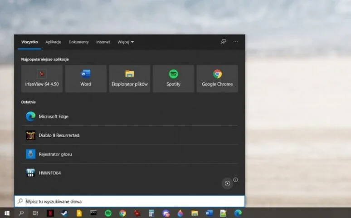Image resolution: width=351 pixels, height=218 pixels.
Task: Open HWiNFO64 from recent list
Action: tap(130, 173)
